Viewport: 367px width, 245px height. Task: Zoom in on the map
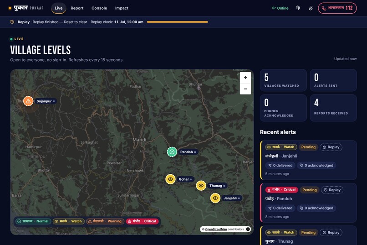[245, 78]
